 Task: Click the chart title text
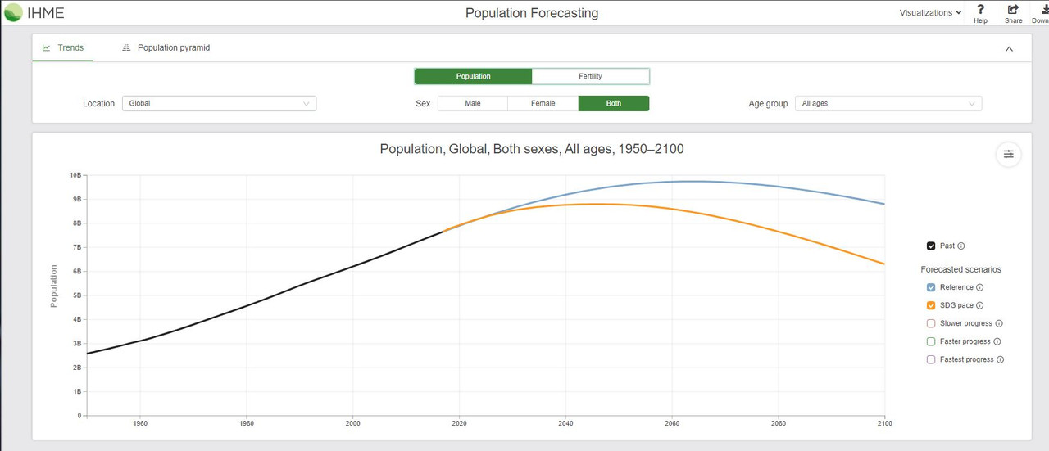[x=532, y=149]
